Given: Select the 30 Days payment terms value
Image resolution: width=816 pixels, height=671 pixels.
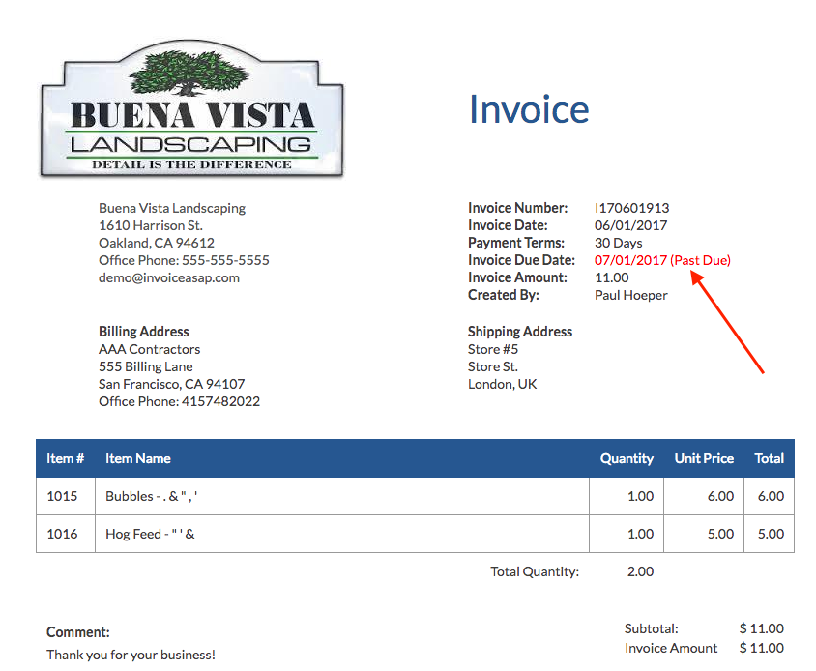Looking at the screenshot, I should 618,243.
